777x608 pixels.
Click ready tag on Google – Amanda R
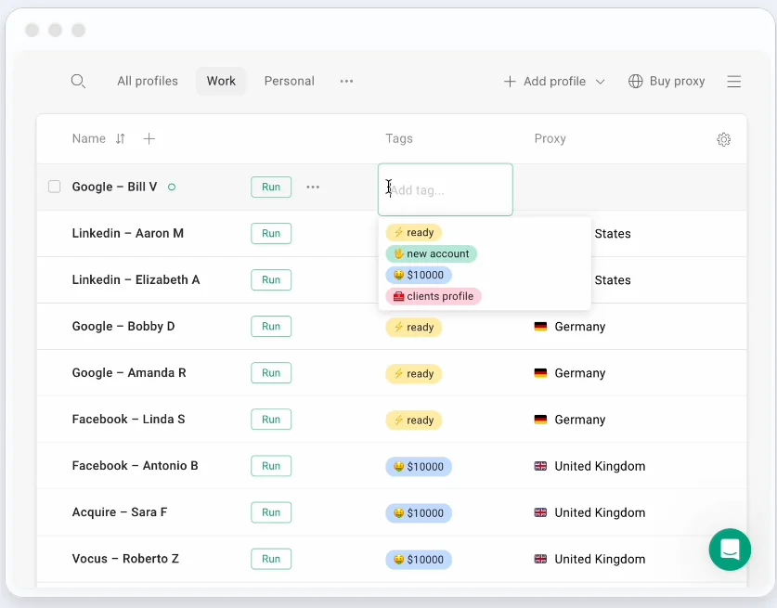tap(414, 374)
